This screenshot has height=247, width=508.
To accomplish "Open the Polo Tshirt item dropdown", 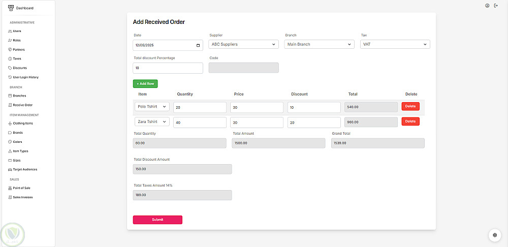I will [152, 107].
